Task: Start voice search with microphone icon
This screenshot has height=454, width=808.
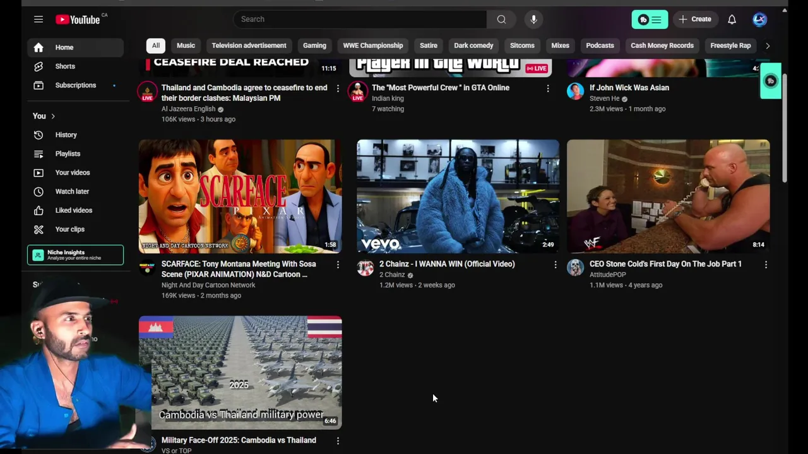Action: tap(533, 20)
